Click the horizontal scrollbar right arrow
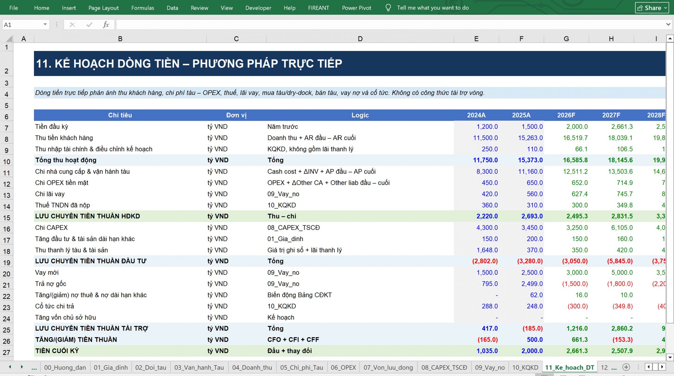674x376 pixels. click(662, 367)
